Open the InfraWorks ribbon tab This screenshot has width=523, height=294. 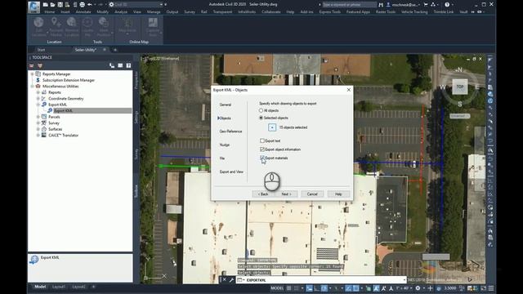[x=247, y=11]
